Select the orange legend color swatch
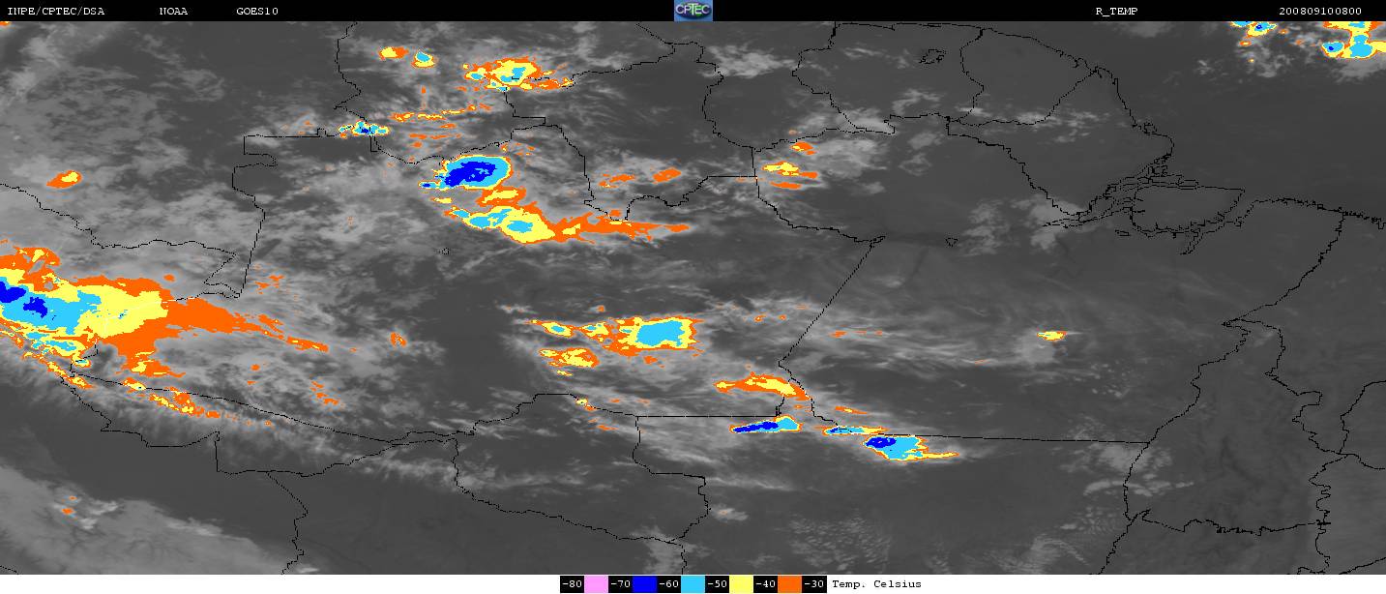 [789, 584]
